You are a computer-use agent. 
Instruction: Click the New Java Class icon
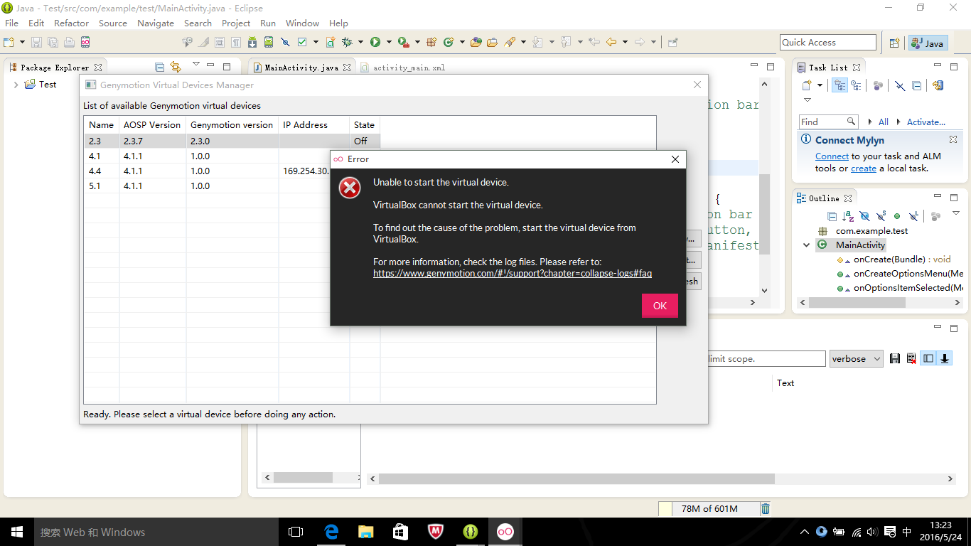pos(449,42)
